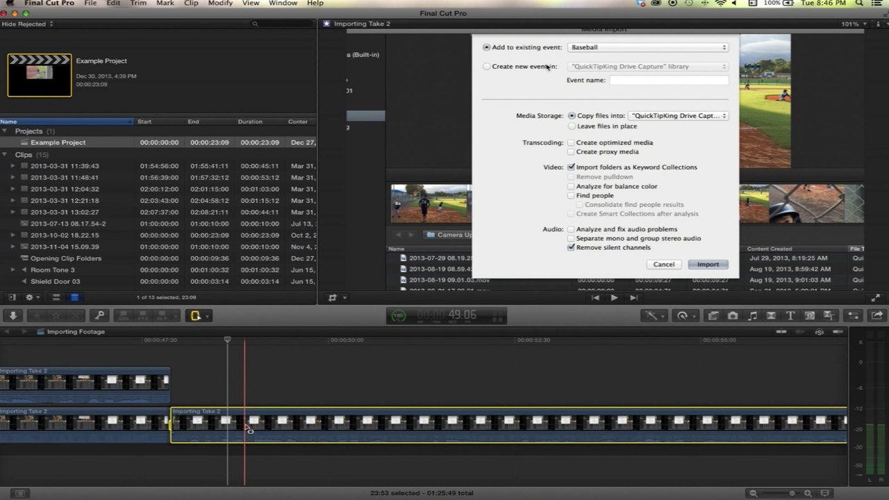This screenshot has width=889, height=500.
Task: Open the Music and Sound browser
Action: [752, 315]
